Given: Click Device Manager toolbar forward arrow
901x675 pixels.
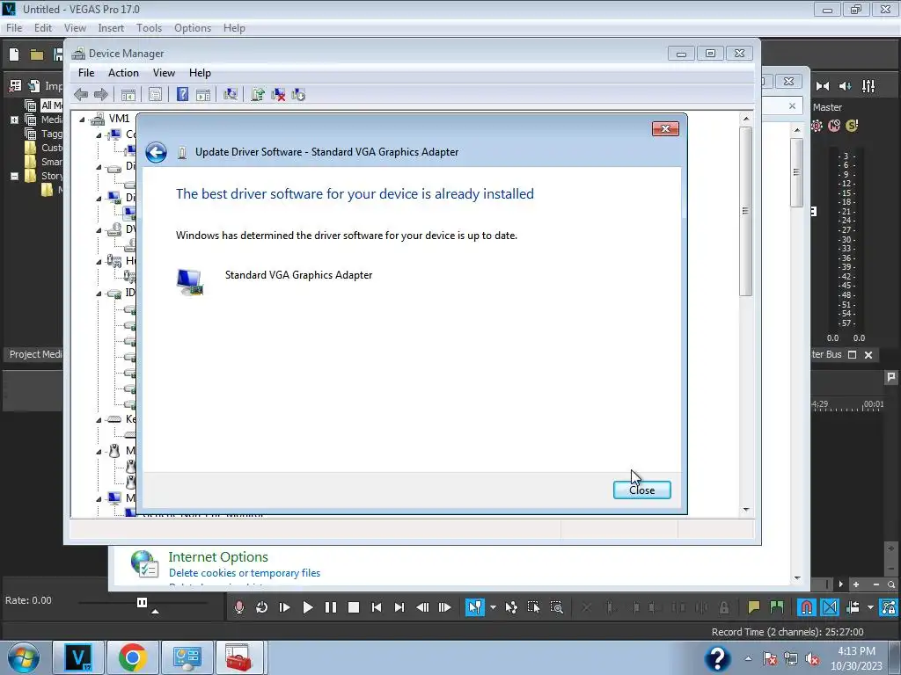Looking at the screenshot, I should 101,95.
